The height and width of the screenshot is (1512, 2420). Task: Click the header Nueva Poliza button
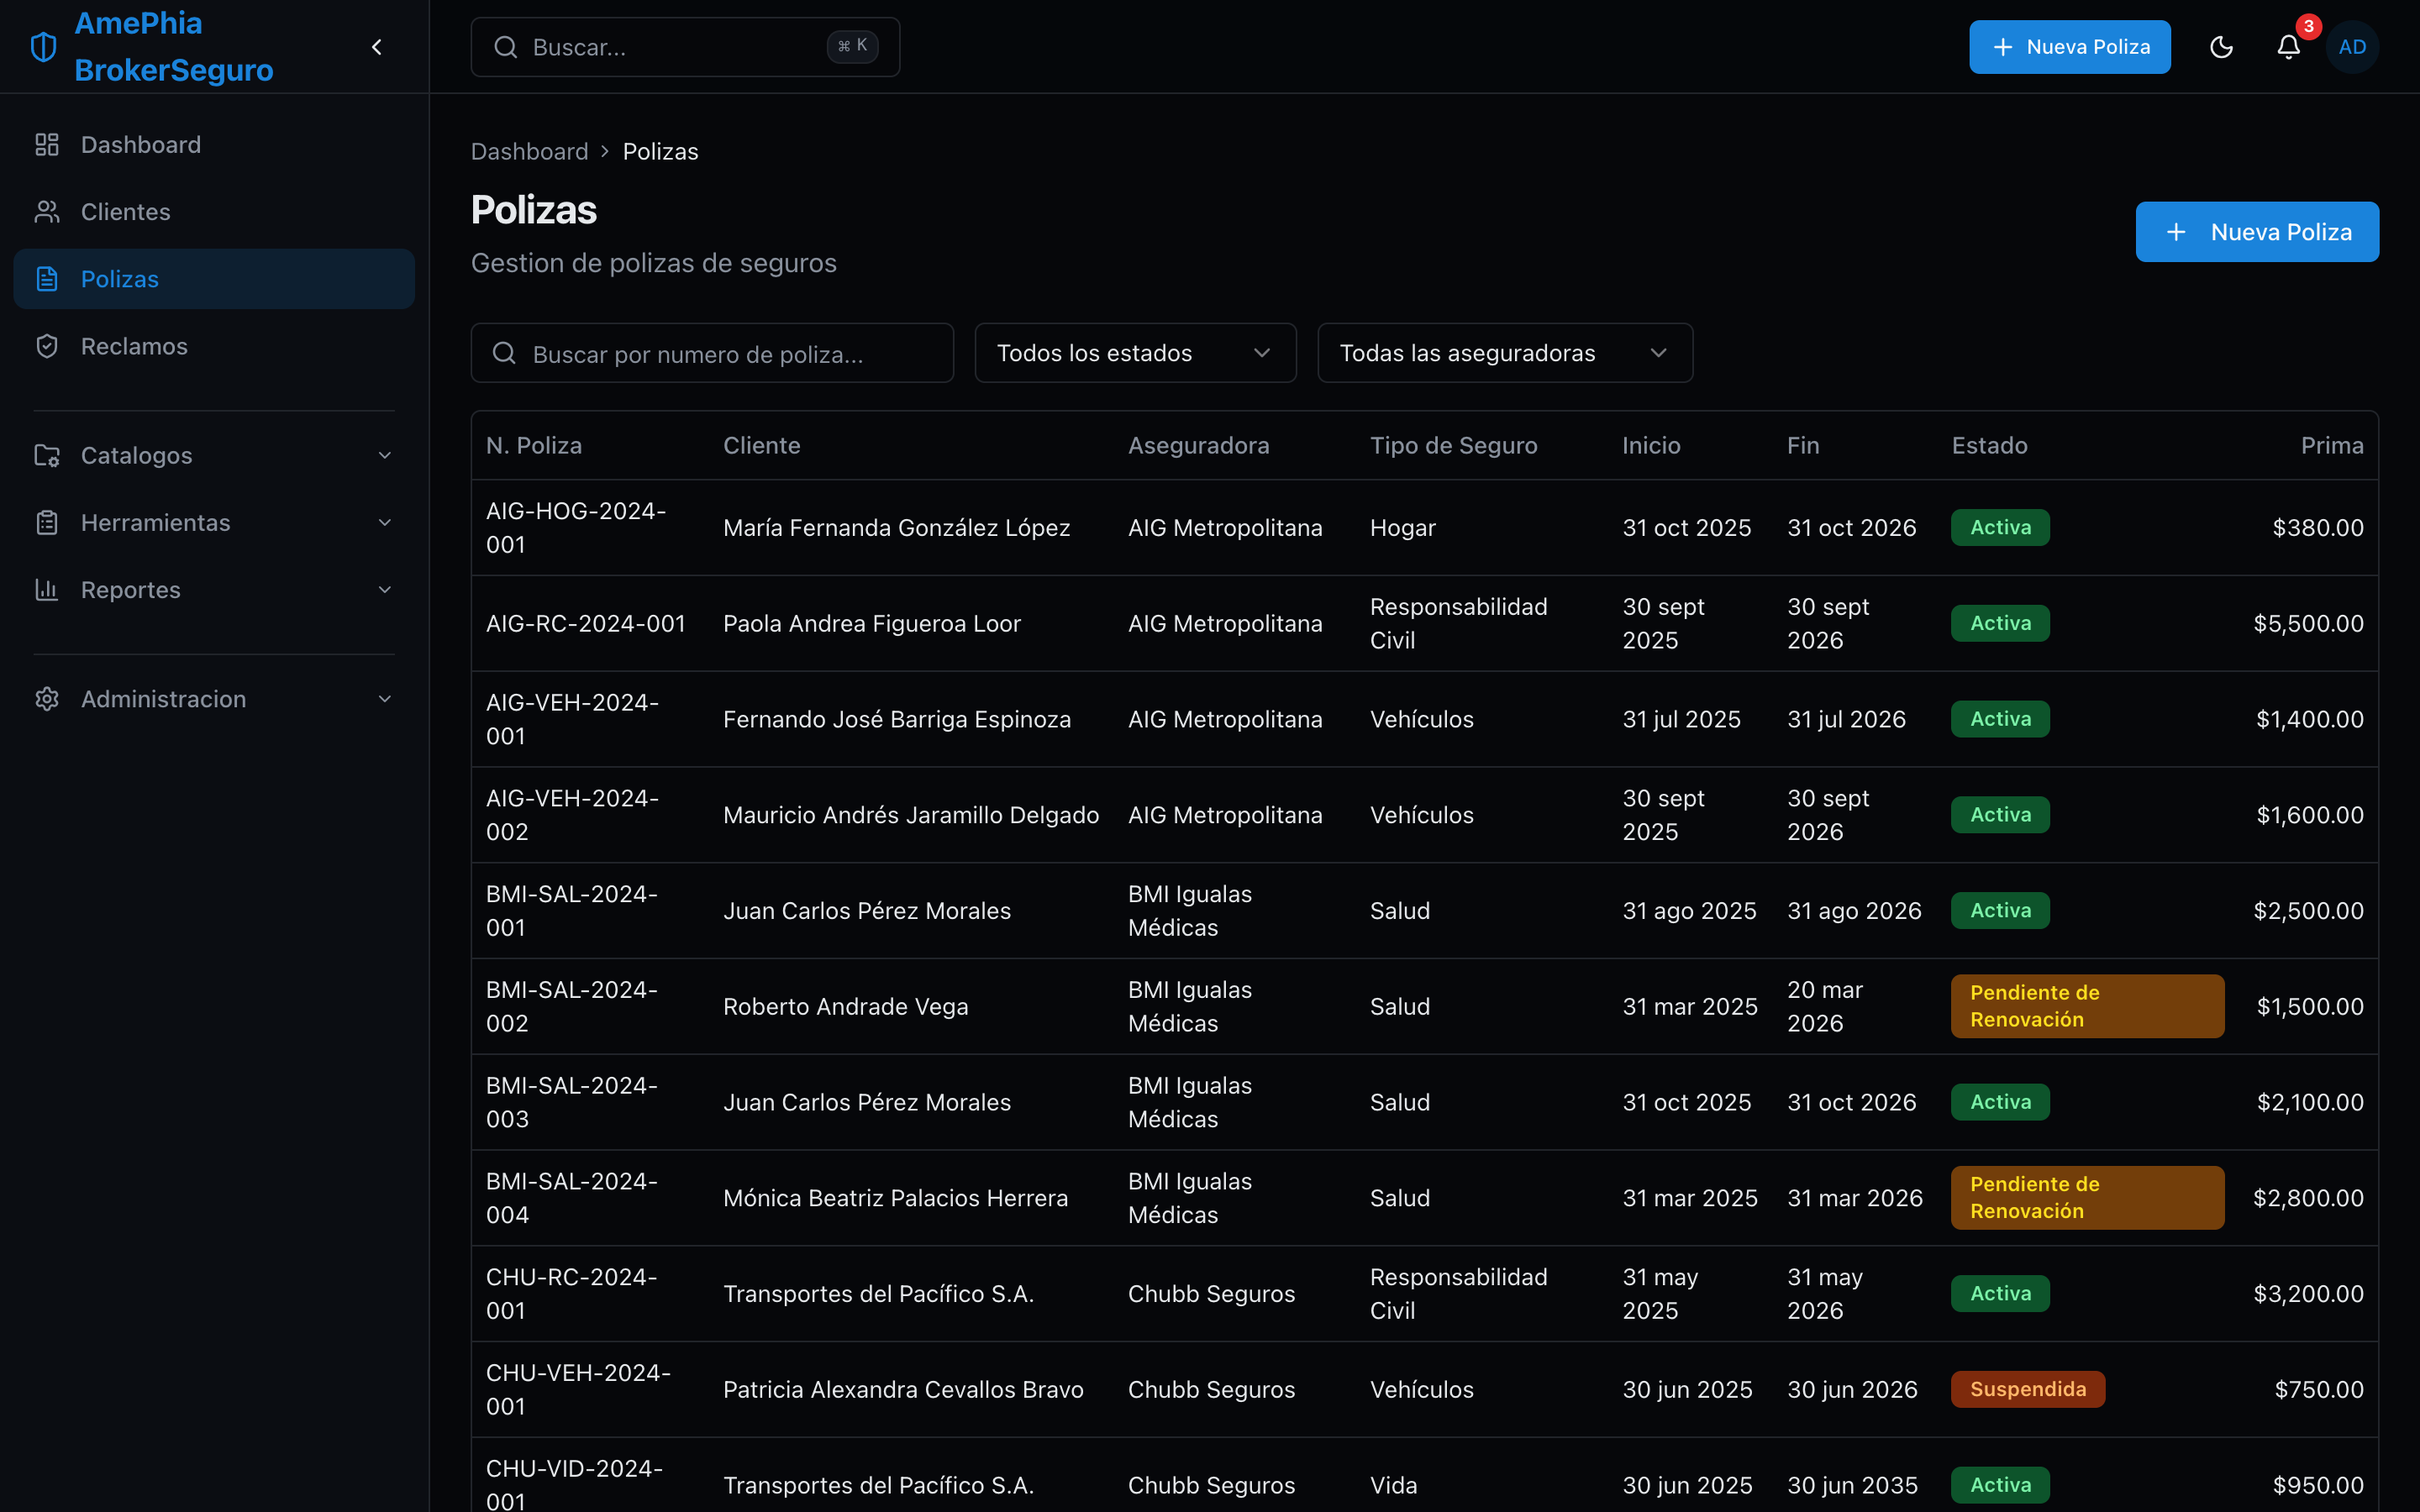click(2069, 47)
